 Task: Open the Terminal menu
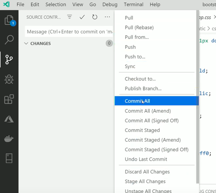134,5
